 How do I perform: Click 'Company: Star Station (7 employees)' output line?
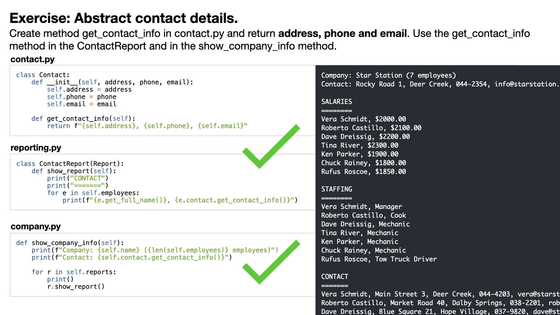coord(388,75)
